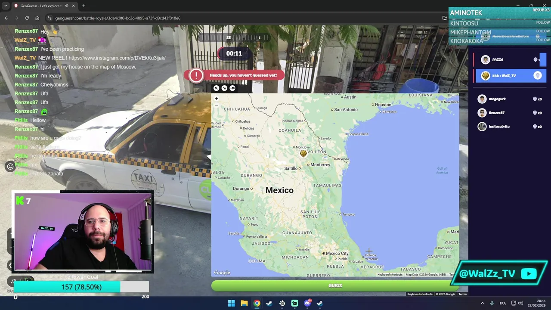This screenshot has height=310, width=551.
Task: Open the SteelSeries taskbar app
Action: [282, 303]
